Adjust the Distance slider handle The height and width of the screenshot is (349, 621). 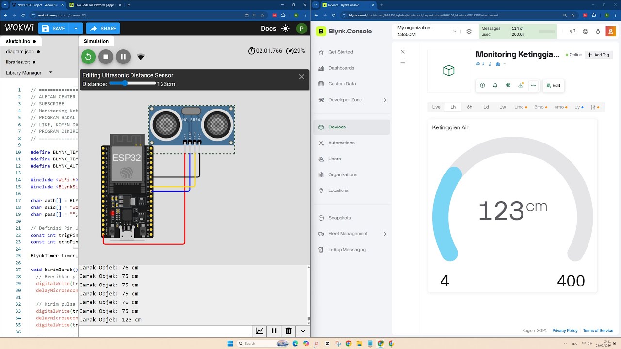coord(125,83)
